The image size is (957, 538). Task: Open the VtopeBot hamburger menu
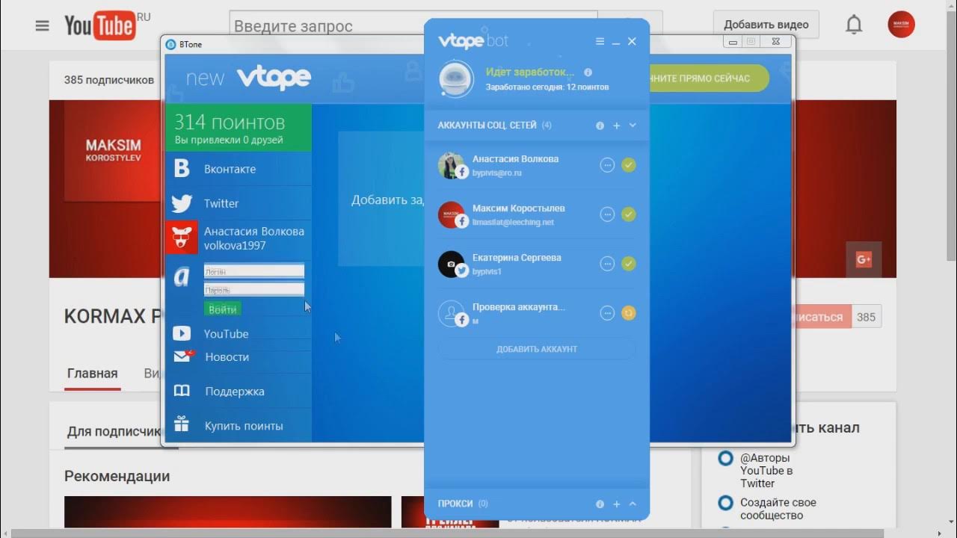coord(600,42)
